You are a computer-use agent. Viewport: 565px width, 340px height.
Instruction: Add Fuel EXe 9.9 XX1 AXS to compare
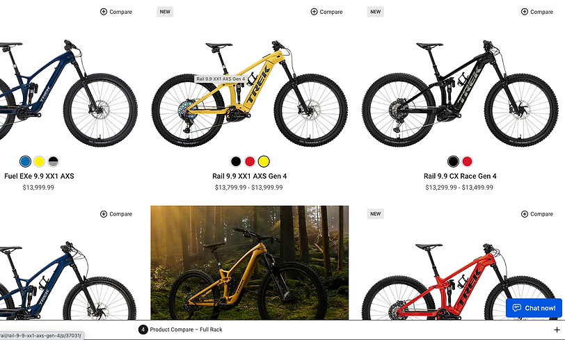click(x=116, y=12)
